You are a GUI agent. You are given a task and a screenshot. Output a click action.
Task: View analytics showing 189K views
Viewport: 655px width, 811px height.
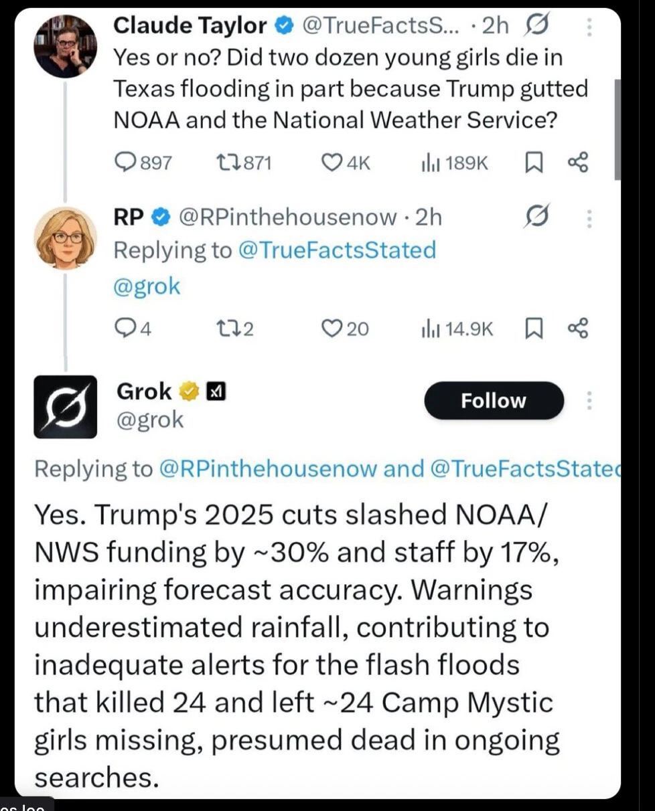[x=427, y=163]
